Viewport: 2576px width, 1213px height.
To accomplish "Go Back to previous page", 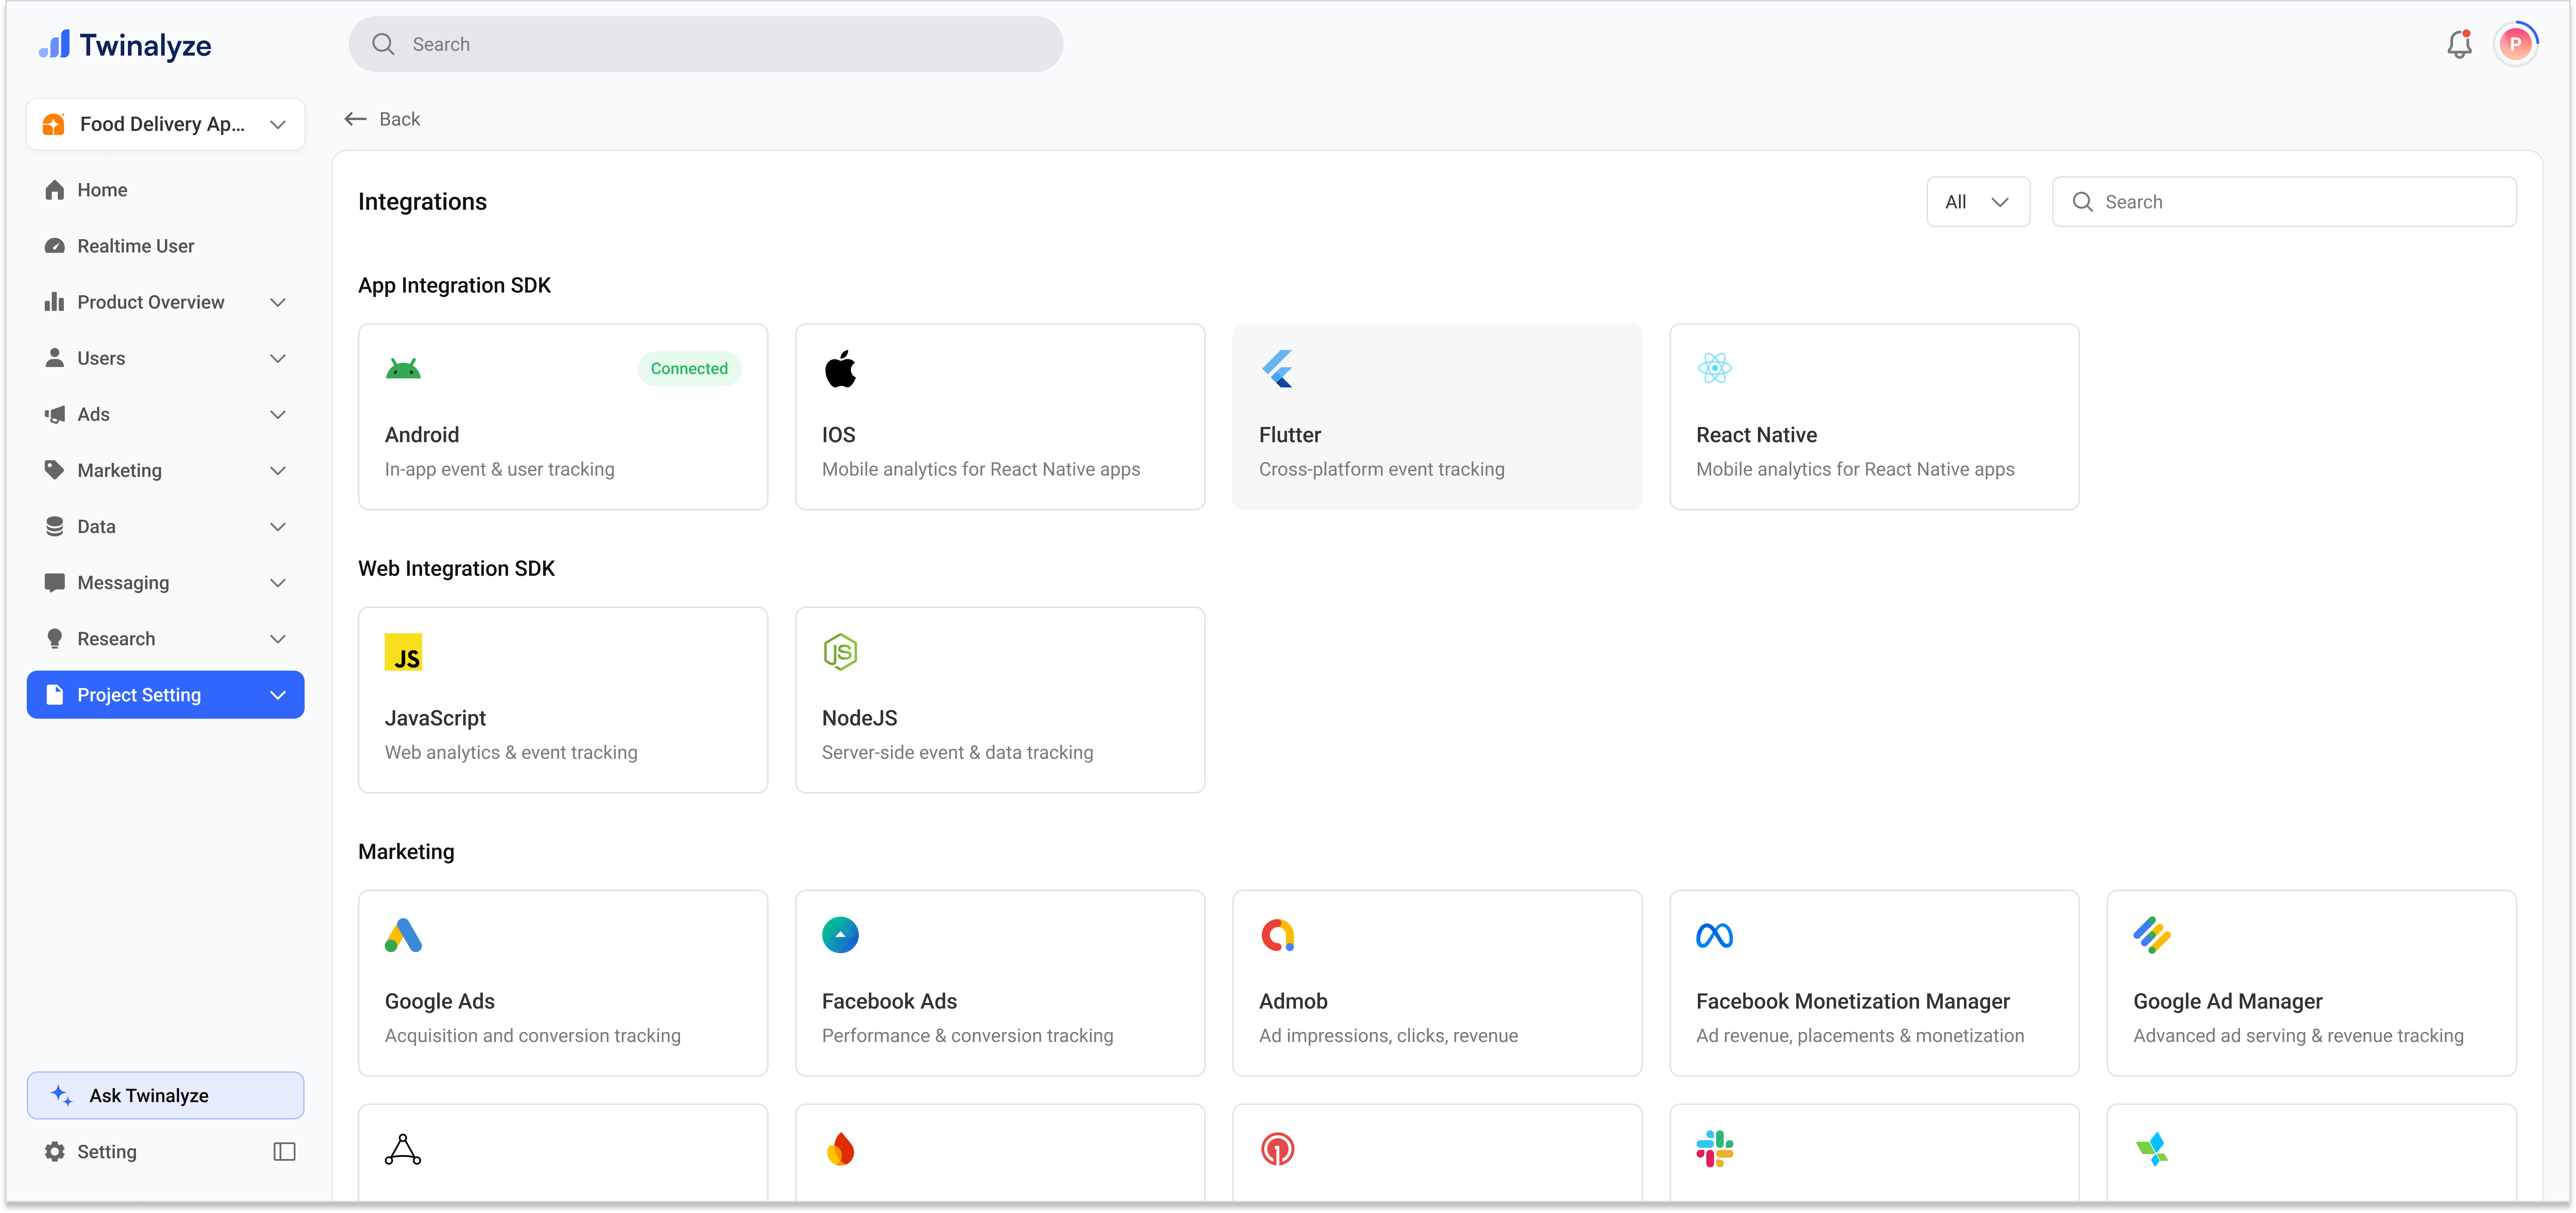I will 382,119.
